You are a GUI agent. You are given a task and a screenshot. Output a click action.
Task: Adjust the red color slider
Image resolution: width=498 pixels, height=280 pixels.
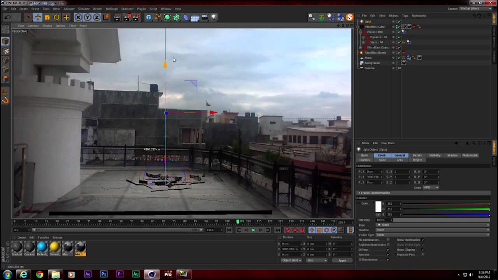(445, 204)
